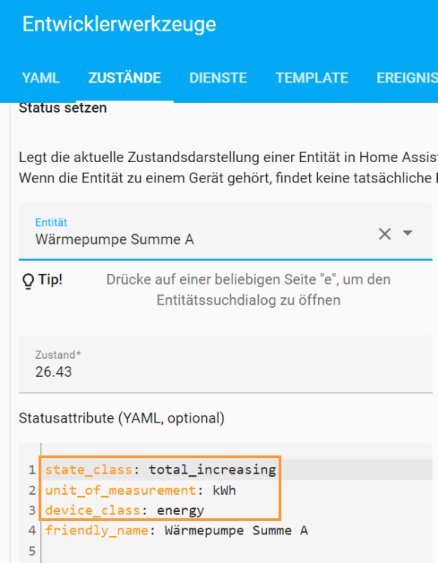Click into the Zustand field with 26.43
The width and height of the screenshot is (438, 563).
click(225, 364)
